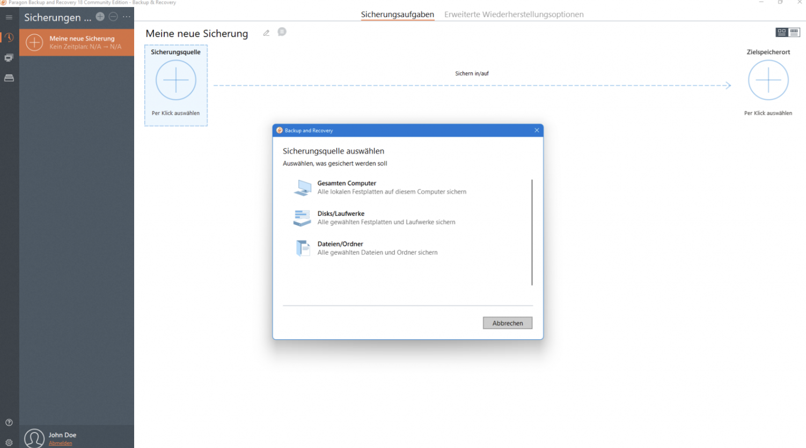Select the Sicherungsaufgaben tab
The width and height of the screenshot is (806, 448).
click(x=397, y=14)
